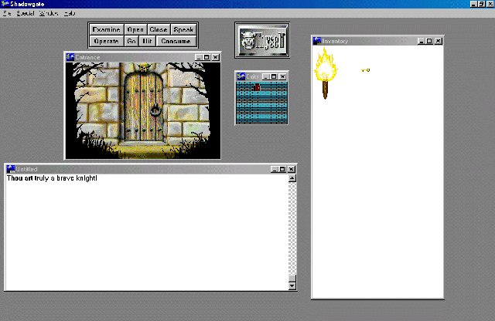The height and width of the screenshot is (321, 495).
Task: Click the Entrance window title icon
Action: pyautogui.click(x=70, y=57)
